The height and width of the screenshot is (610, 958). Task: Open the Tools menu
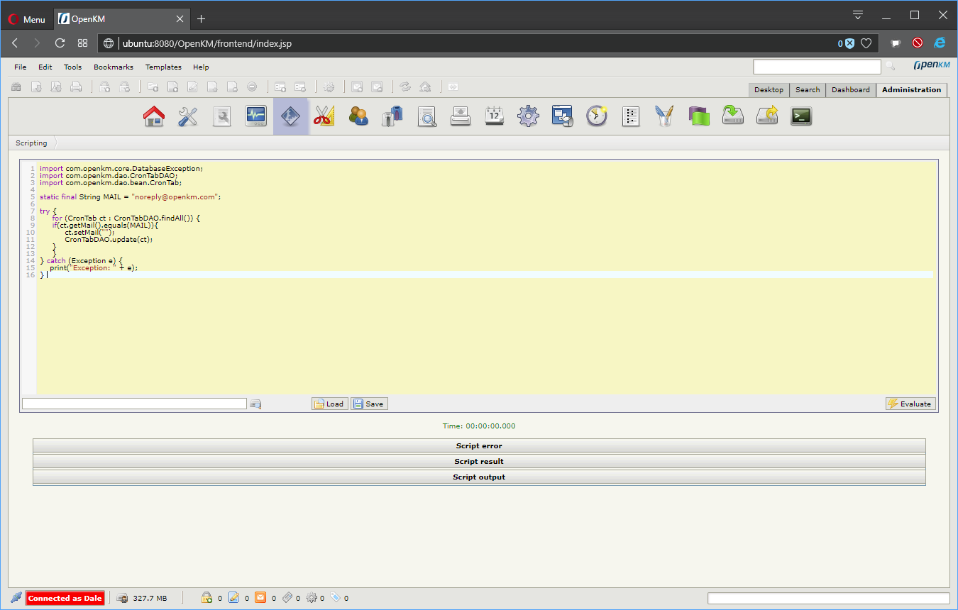point(72,67)
